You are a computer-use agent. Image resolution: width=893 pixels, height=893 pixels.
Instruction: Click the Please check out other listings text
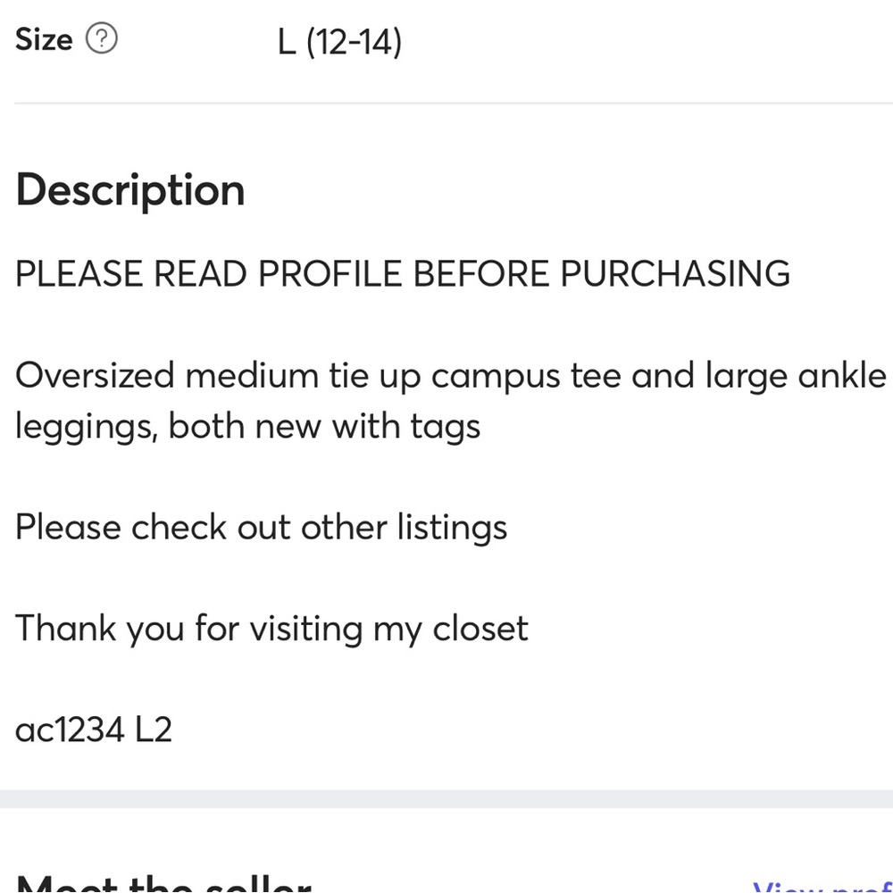[261, 528]
